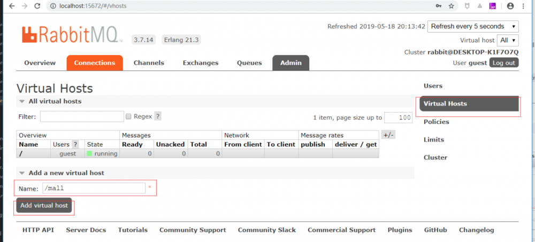Click cluster name rabbit@DESKTOP-K1F7O7Q
This screenshot has height=242, width=535.
tap(473, 52)
